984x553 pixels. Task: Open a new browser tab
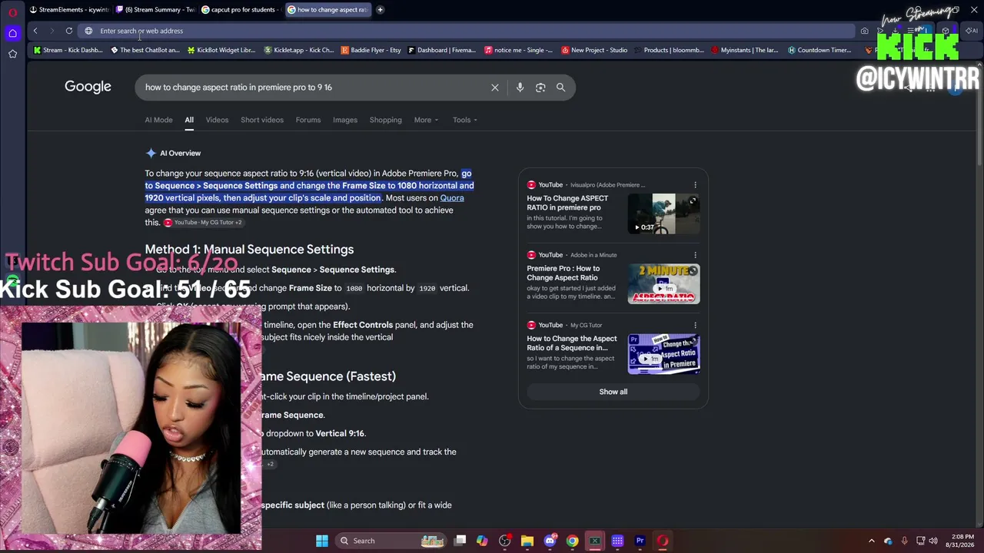[381, 10]
